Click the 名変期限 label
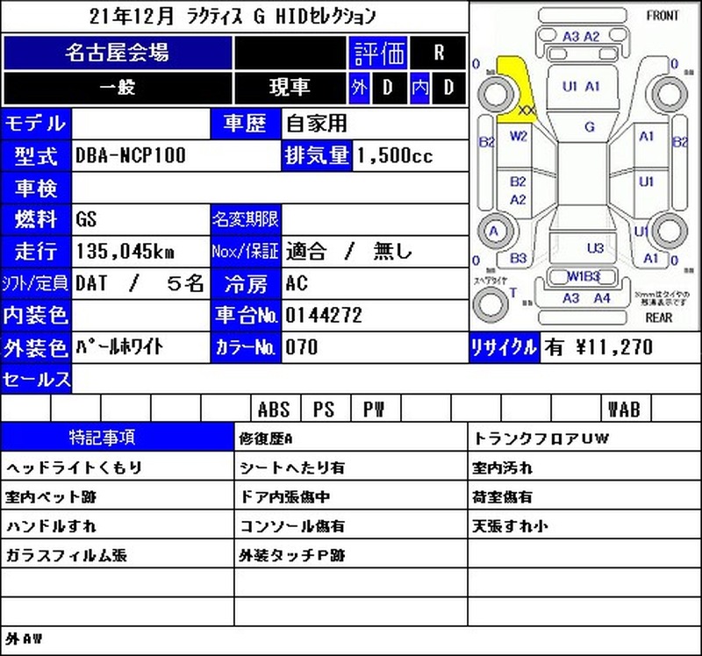The height and width of the screenshot is (656, 702). click(246, 220)
